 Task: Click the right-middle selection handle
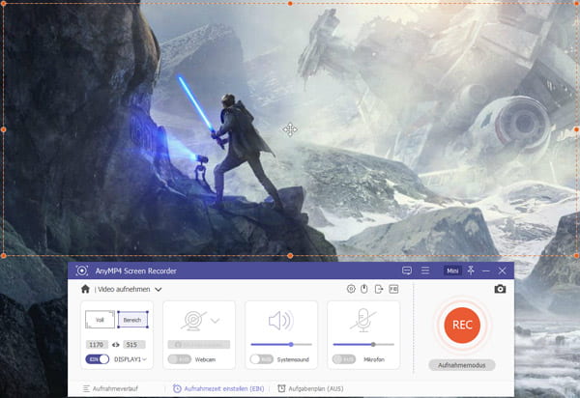pyautogui.click(x=577, y=129)
